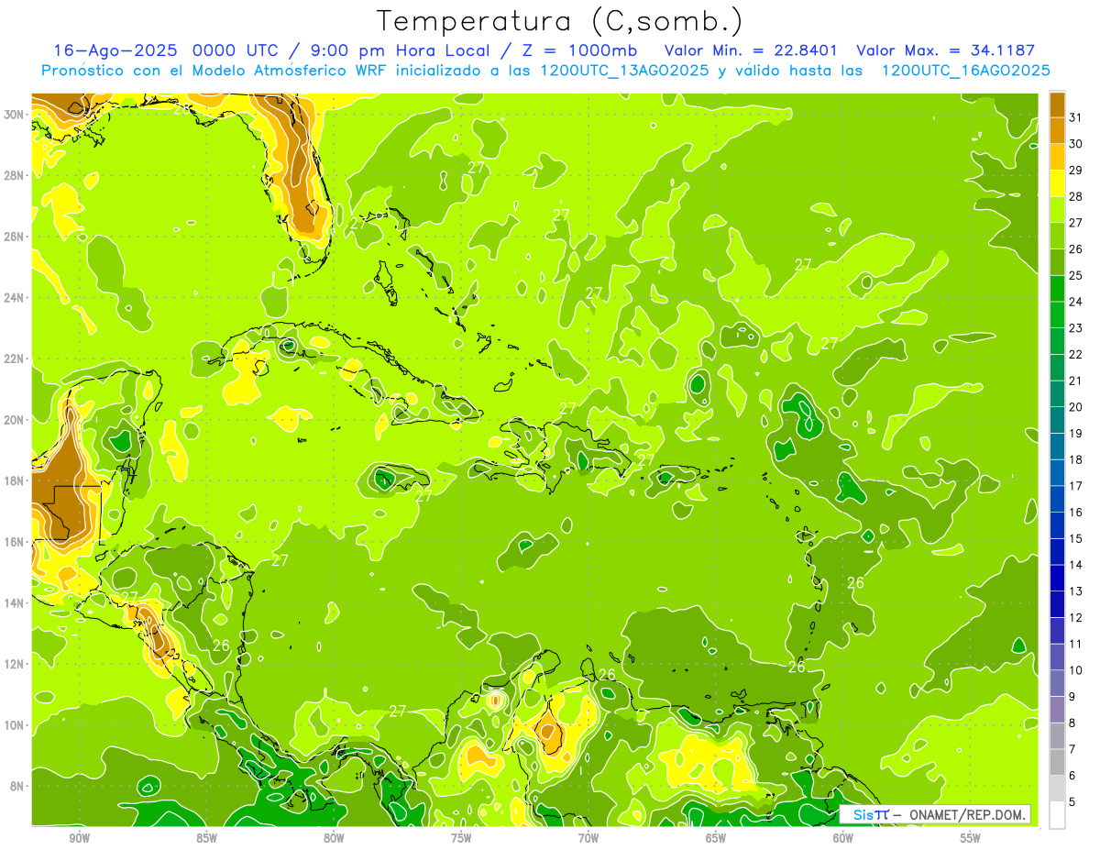The image size is (1100, 850).
Task: Click the '14N' latitude label
Action: coord(14,602)
